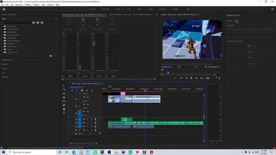The image size is (276, 155).
Task: Toggle timeline Snap magnet icon
Action: point(77,91)
